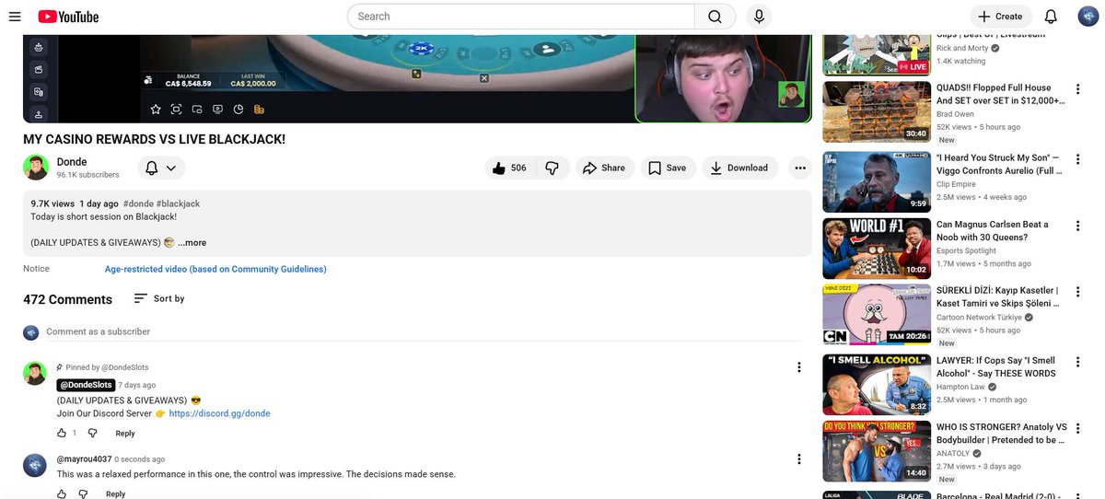Open @mayrou4037 commenter handle
Screen dimensions: 1105x499
(x=84, y=458)
